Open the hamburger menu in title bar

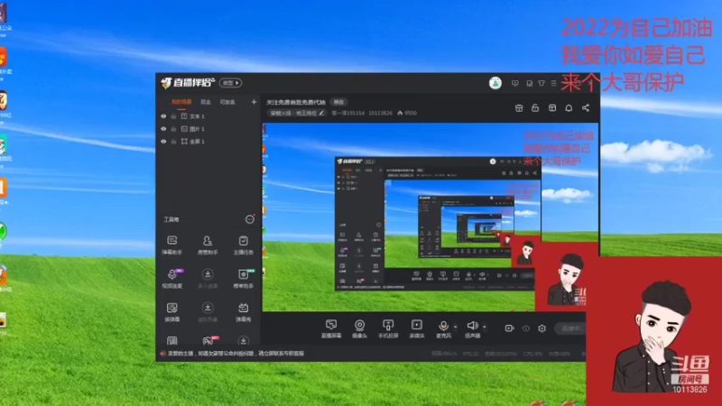click(x=553, y=83)
